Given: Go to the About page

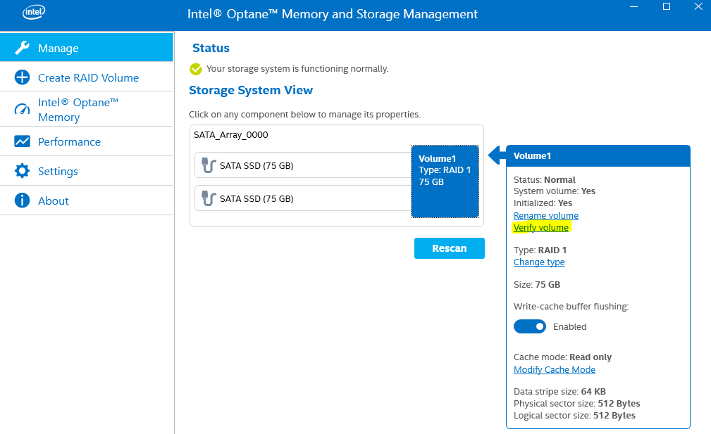Looking at the screenshot, I should pos(54,200).
